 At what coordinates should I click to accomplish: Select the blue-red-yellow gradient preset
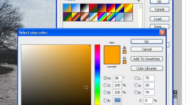111,8
